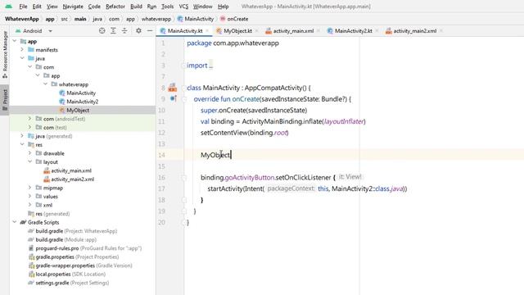This screenshot has width=524, height=295.
Task: Open the Code menu
Action: [94, 7]
